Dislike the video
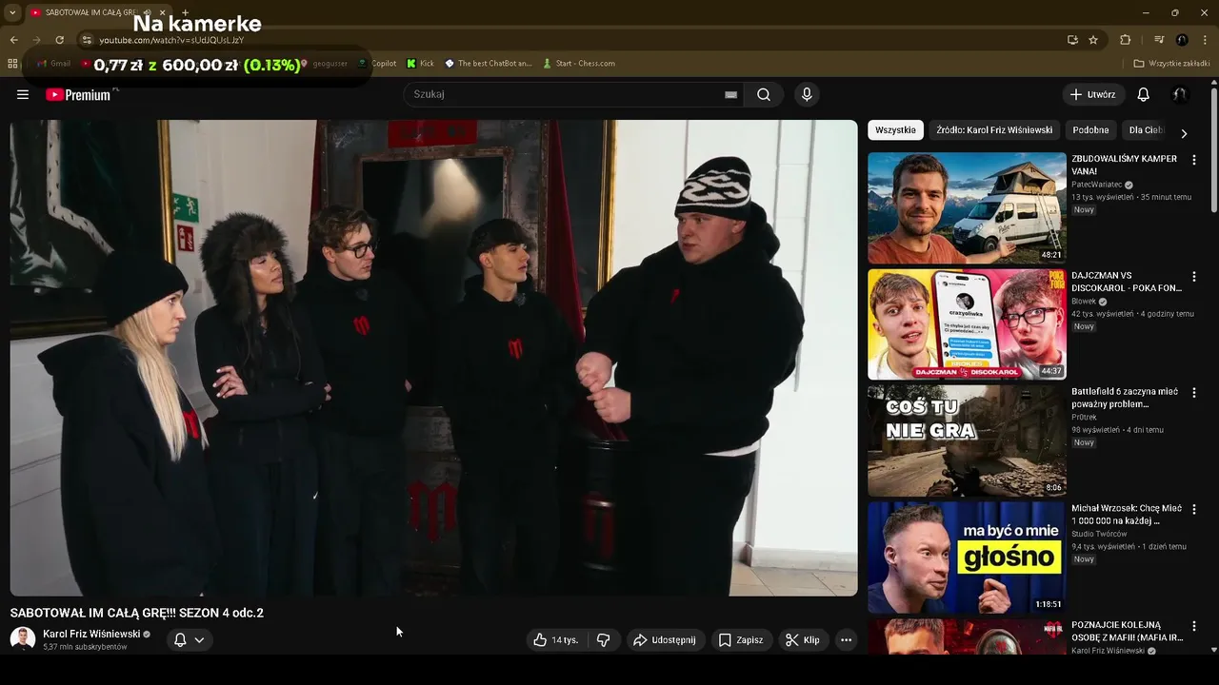 [603, 640]
